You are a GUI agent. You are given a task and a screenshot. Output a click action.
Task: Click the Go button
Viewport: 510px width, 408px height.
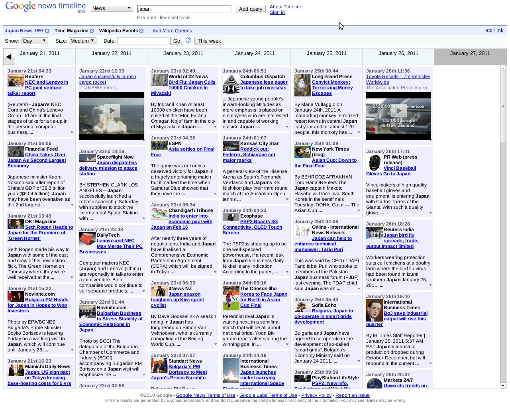(x=177, y=41)
